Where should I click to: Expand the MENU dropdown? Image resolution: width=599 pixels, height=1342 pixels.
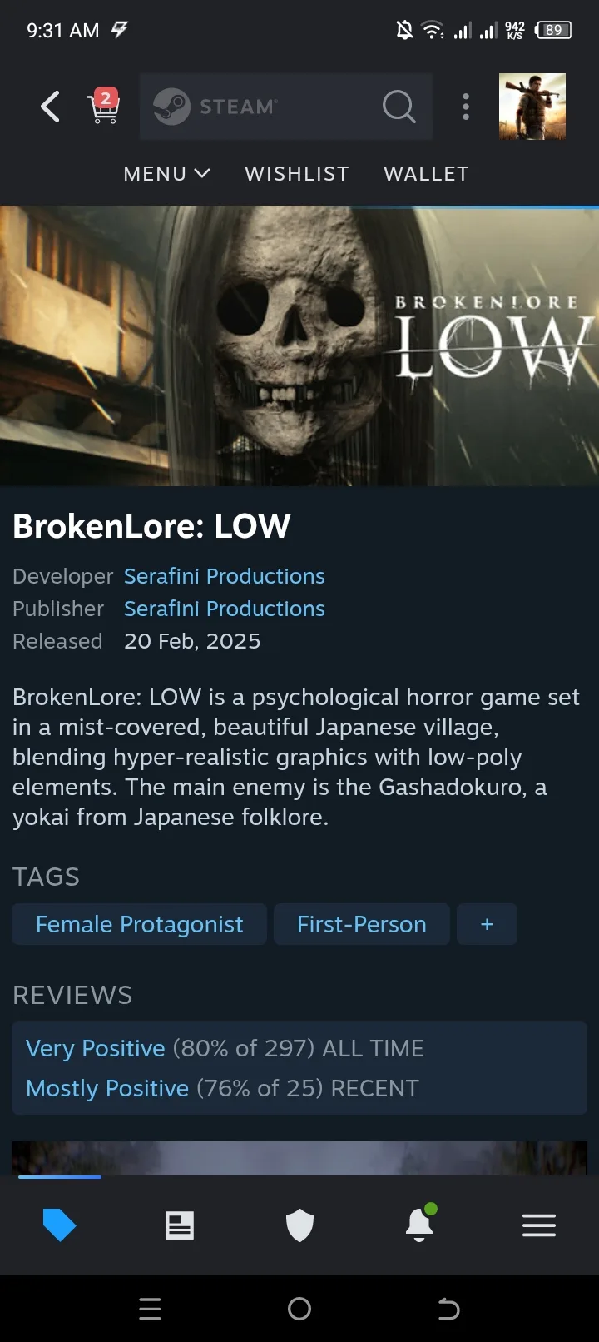click(166, 174)
